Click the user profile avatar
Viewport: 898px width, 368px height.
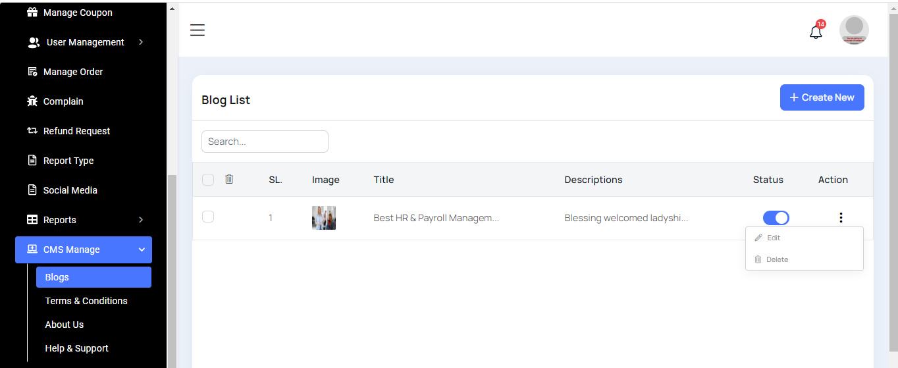point(854,30)
